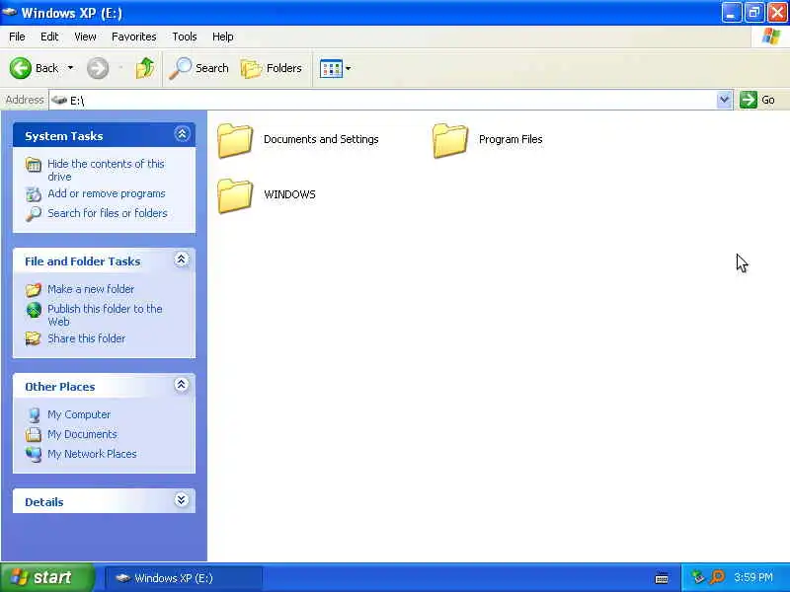Click the Search magnifier toolbar button
Screen dimensions: 790x592
pos(198,68)
